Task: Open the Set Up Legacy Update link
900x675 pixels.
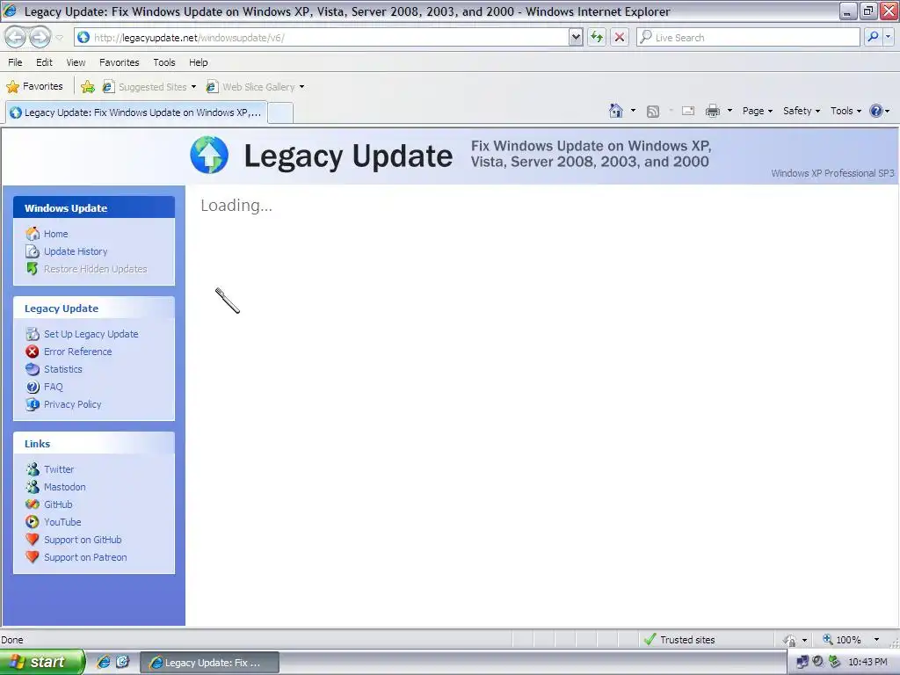Action: tap(91, 334)
